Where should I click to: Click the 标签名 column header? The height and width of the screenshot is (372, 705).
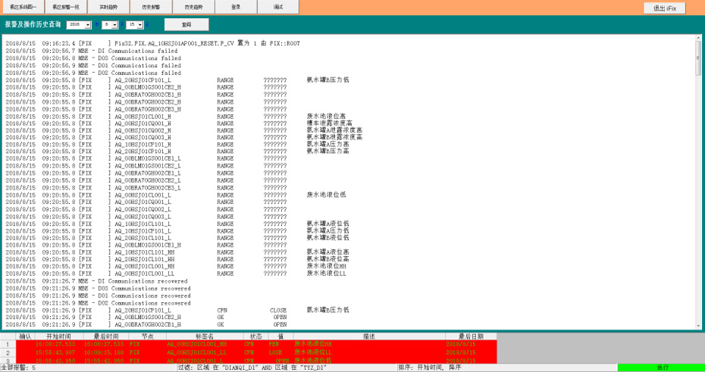tap(205, 336)
